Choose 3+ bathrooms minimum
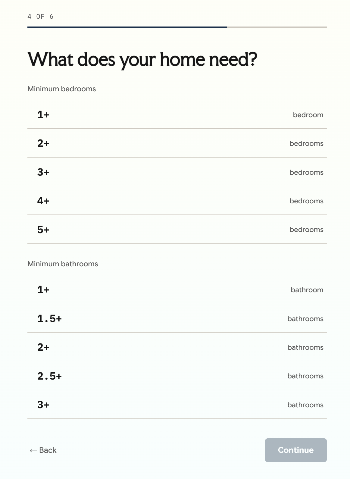 pos(177,405)
